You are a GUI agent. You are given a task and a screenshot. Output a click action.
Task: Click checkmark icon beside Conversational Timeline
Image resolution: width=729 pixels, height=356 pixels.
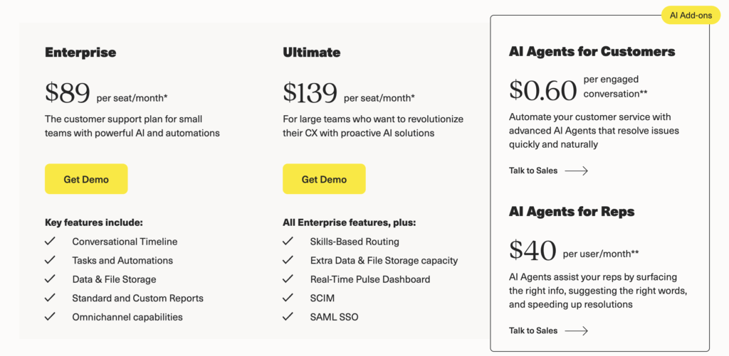click(51, 242)
